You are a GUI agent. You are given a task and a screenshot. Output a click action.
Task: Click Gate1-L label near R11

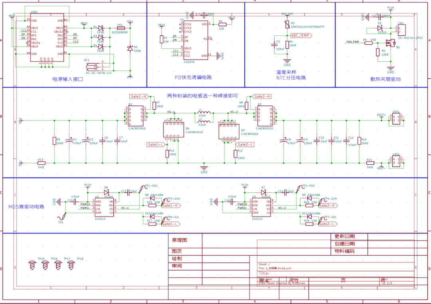[156, 144]
